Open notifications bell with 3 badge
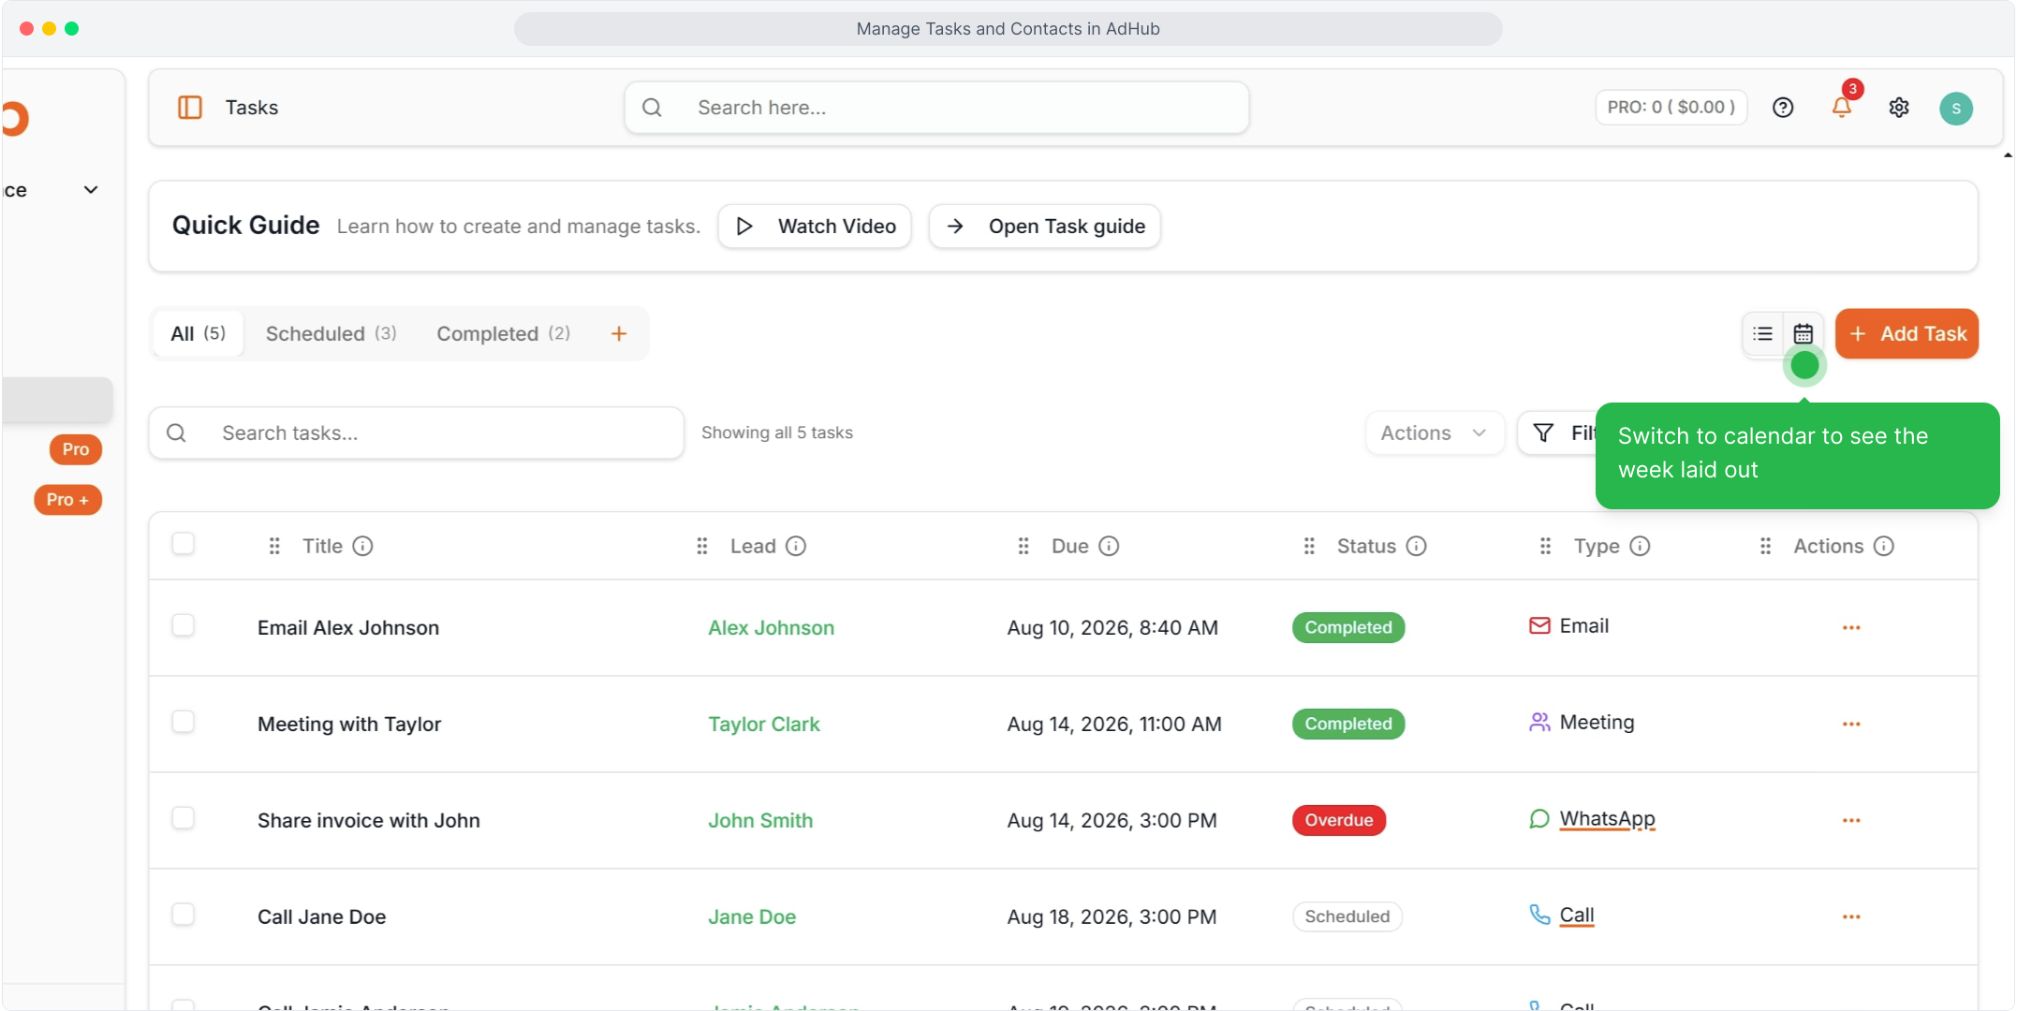The width and height of the screenshot is (2017, 1011). pyautogui.click(x=1842, y=106)
